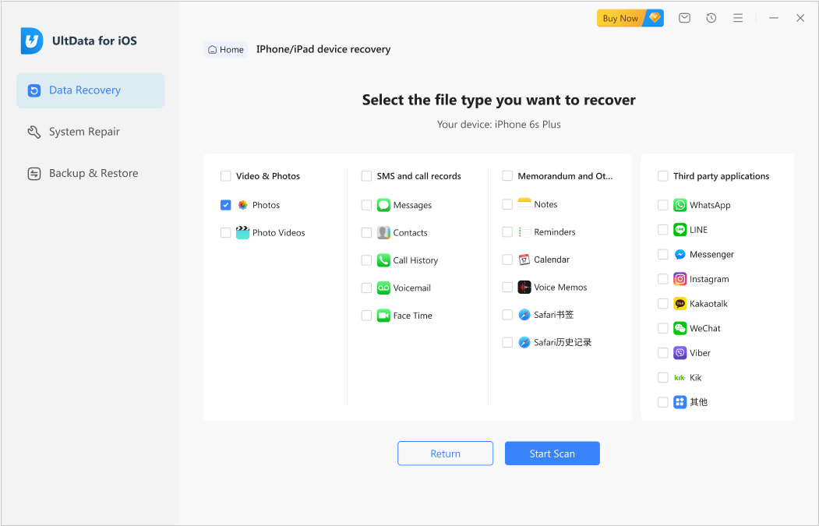Click 'Your device: iPhone 6s Plus' text
Viewport: 819px width, 526px height.
(x=499, y=125)
